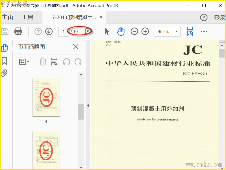Click thumbnails panel scroll down arrow
This screenshot has height=170, width=226.
pyautogui.click(x=81, y=167)
